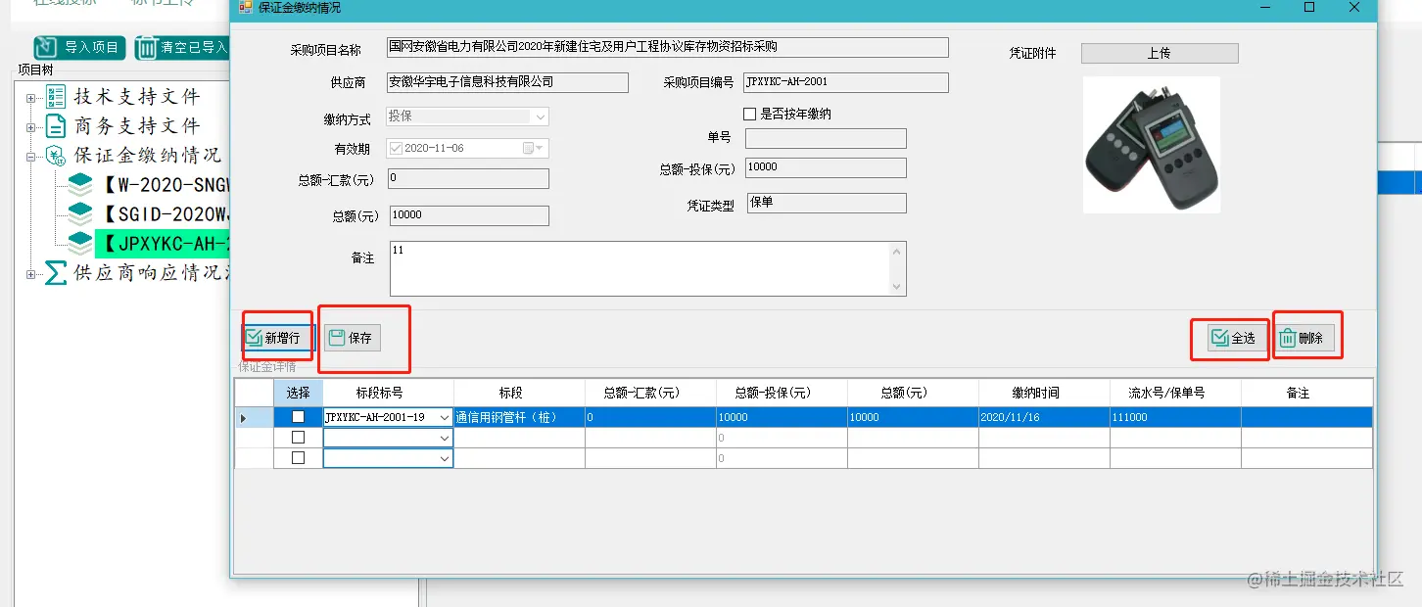Click the 删除 trash can icon
This screenshot has height=607, width=1422.
(1287, 337)
